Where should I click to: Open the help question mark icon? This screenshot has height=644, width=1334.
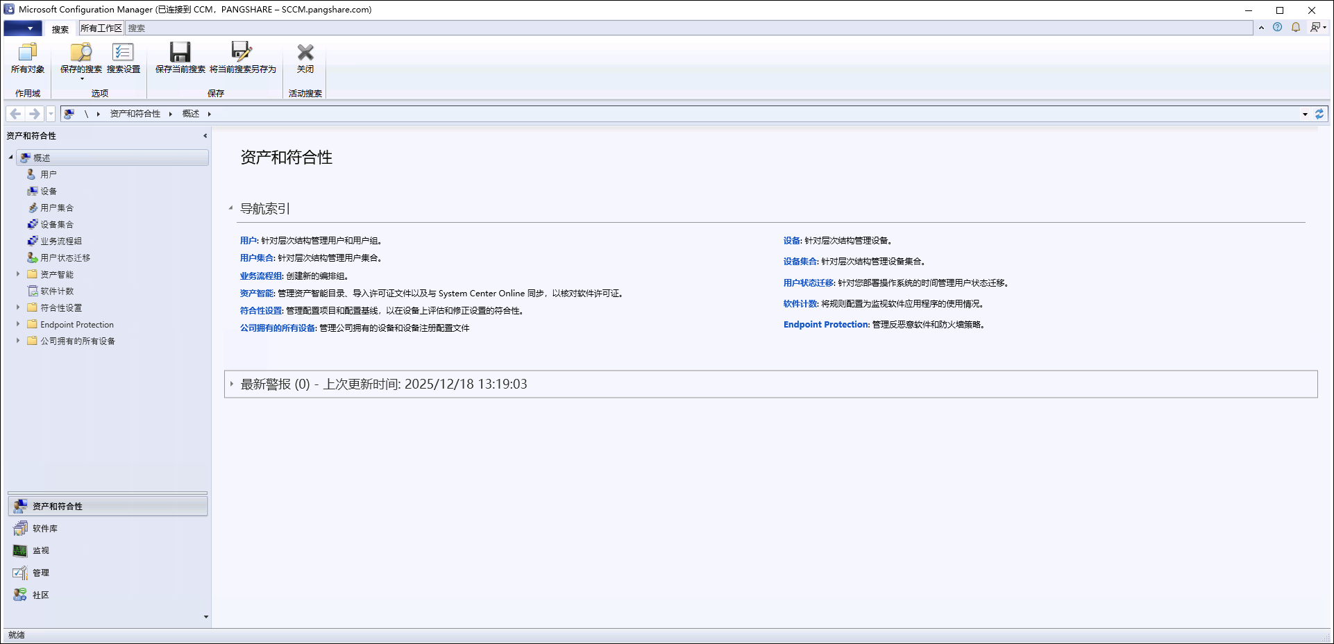coord(1278,27)
